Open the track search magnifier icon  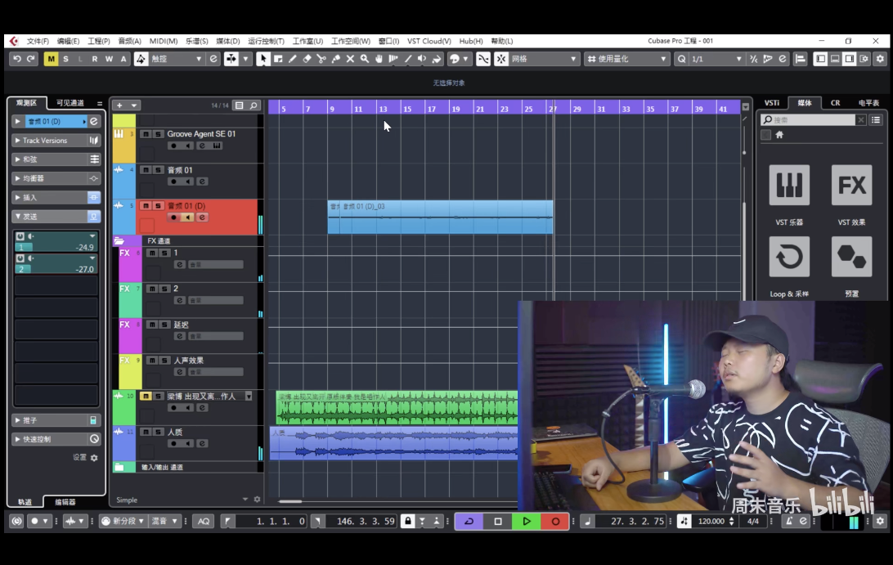[254, 105]
